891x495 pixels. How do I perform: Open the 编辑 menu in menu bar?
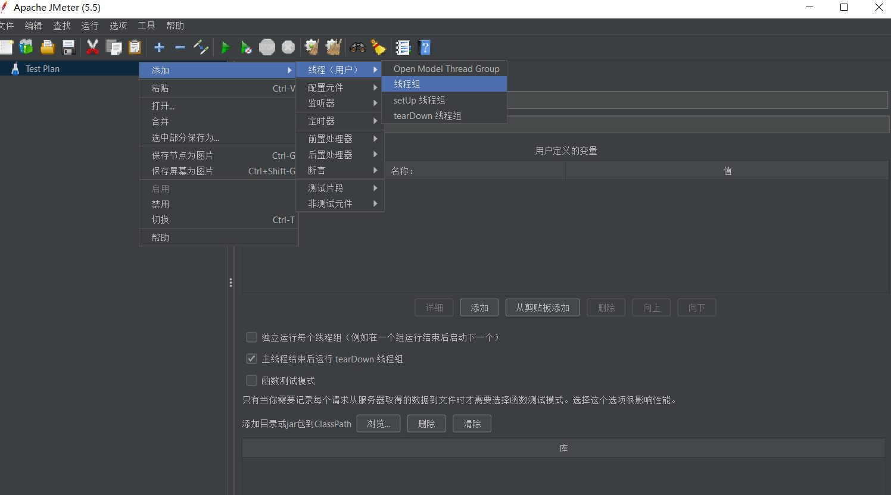(x=33, y=26)
